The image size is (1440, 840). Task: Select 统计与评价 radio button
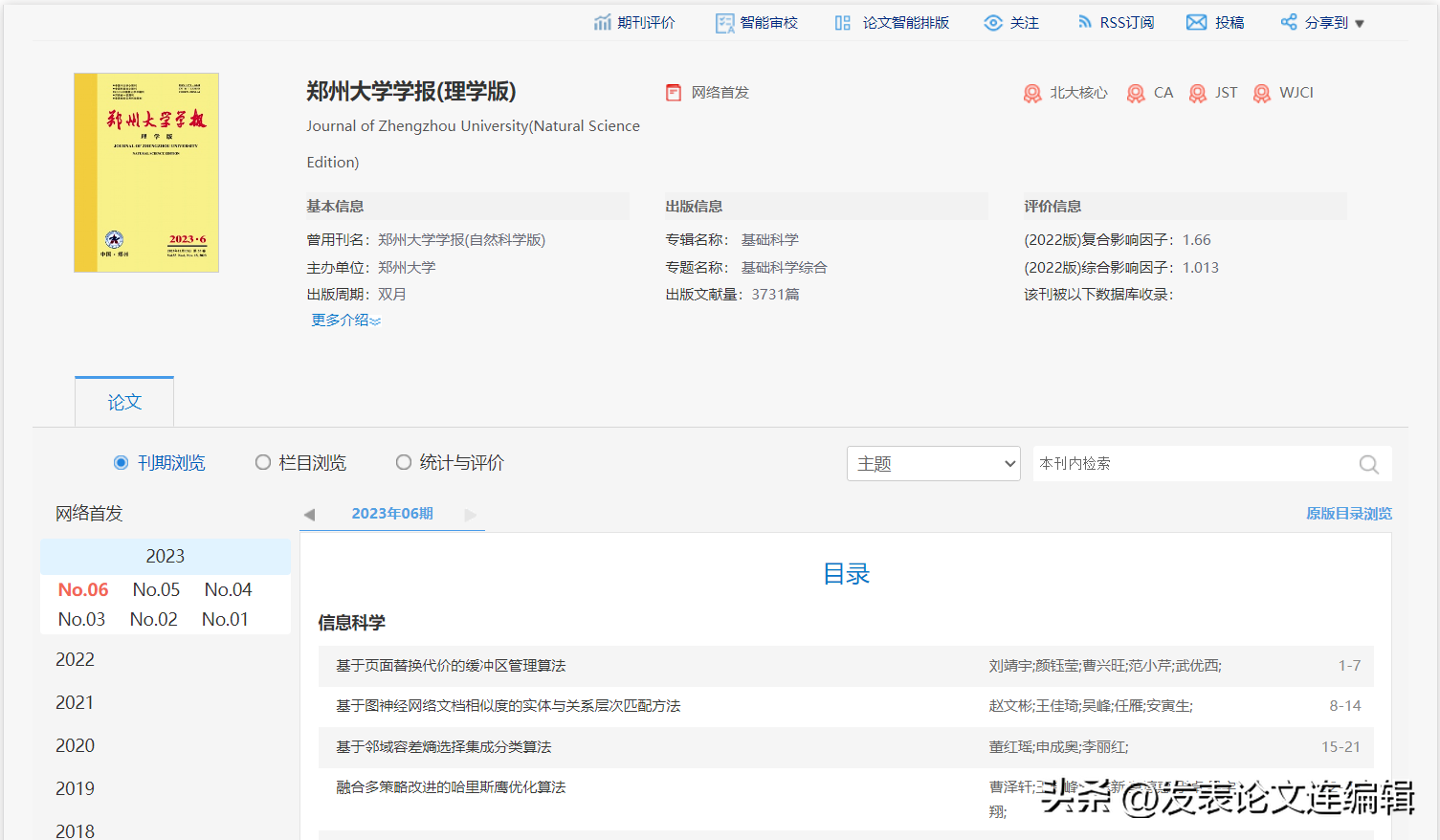coord(404,463)
